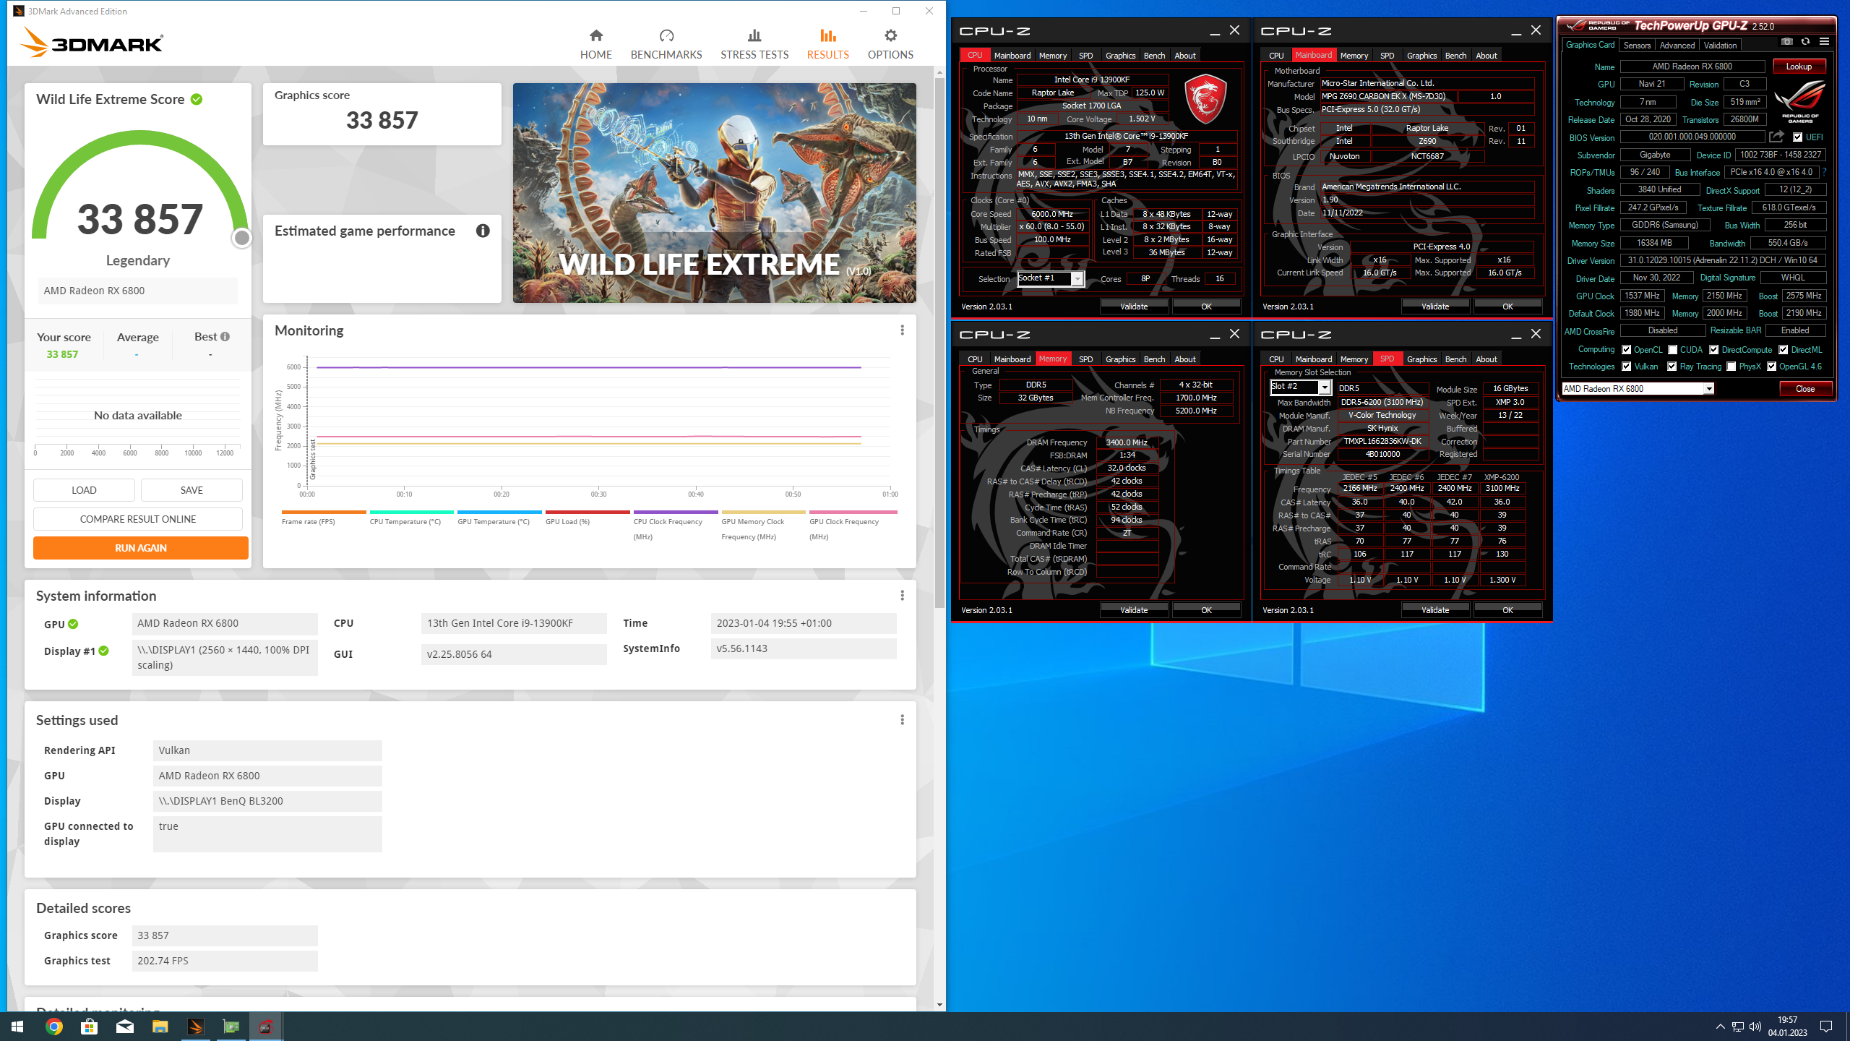Click the MSI dragon logo in CPU-Z

1205,98
